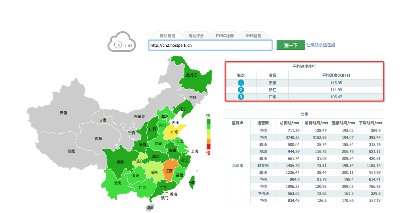Open the 让网站永远在线 link
This screenshot has height=213, width=406.
pos(321,45)
